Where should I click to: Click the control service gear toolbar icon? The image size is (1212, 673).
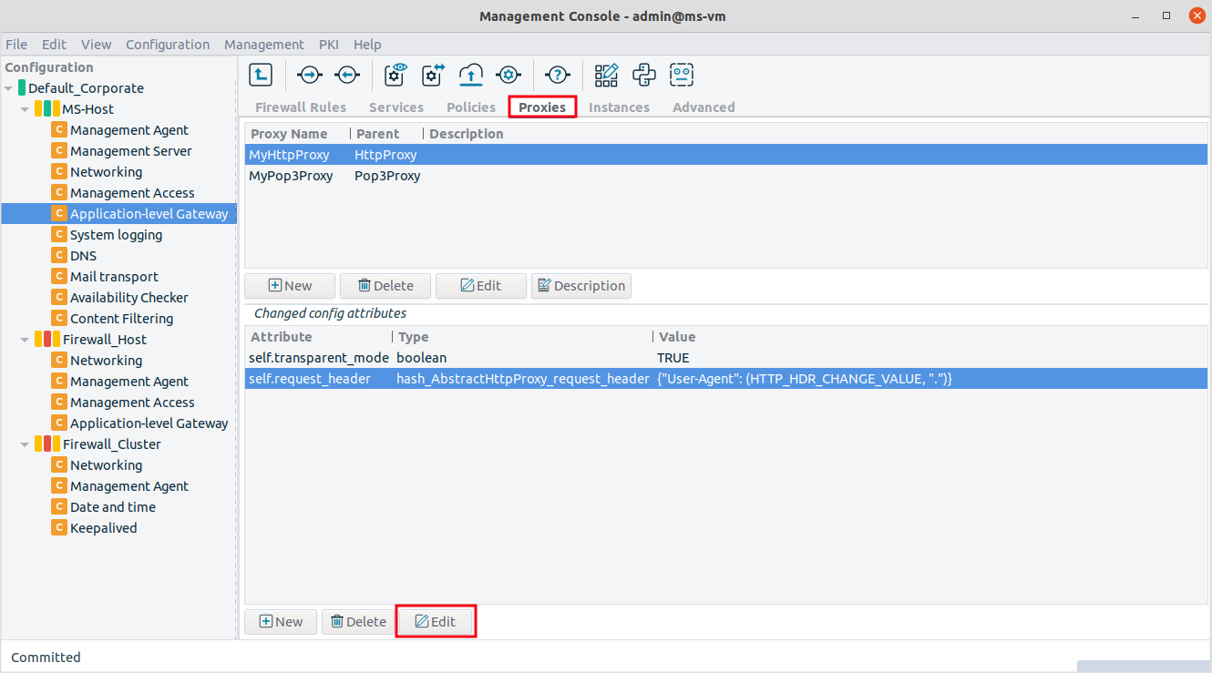coord(508,75)
